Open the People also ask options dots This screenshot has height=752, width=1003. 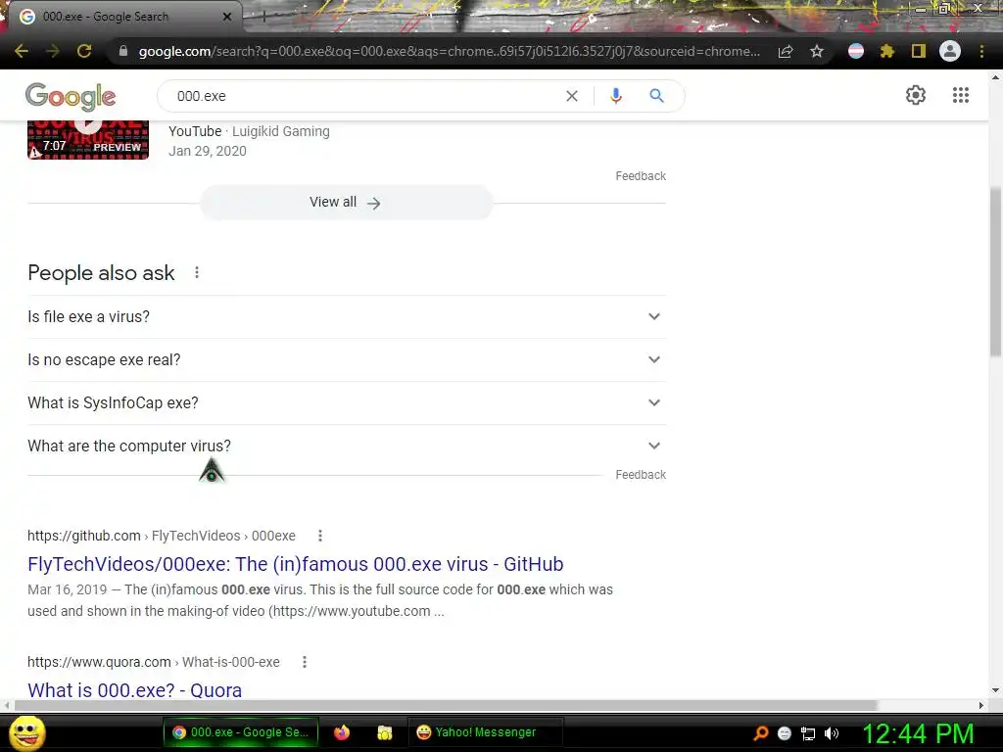197,273
